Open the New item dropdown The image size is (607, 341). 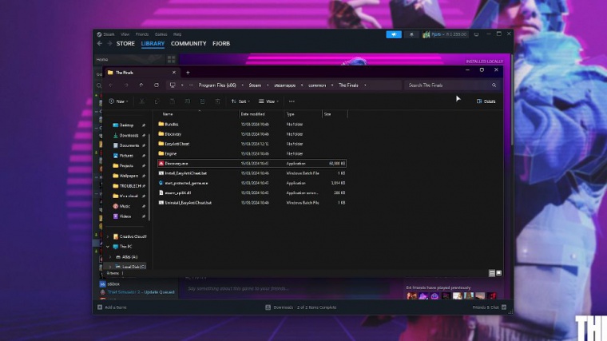click(117, 101)
